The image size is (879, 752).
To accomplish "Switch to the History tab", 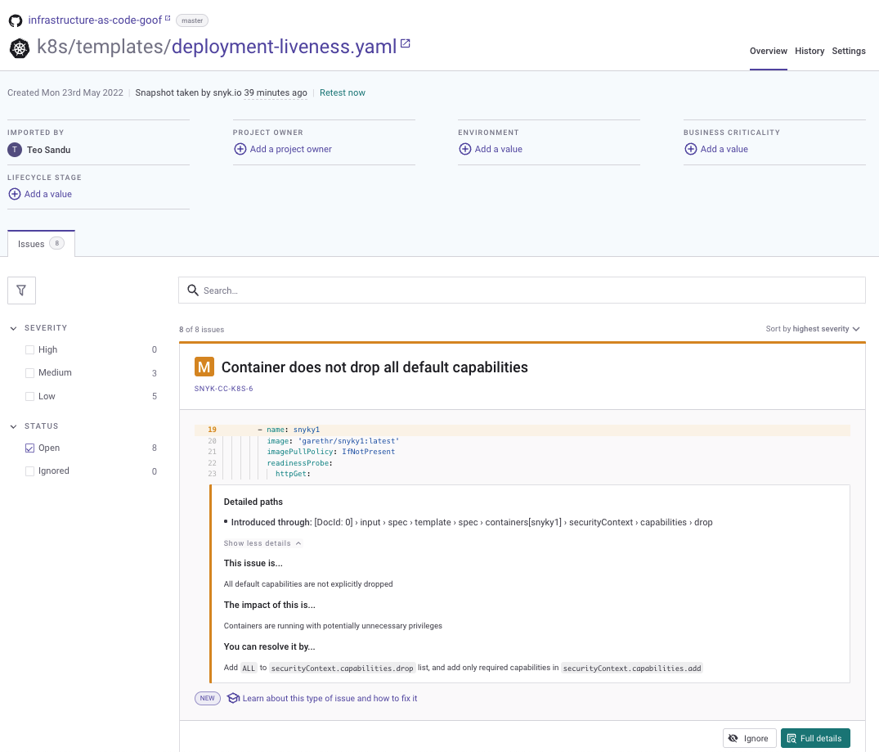I will [x=809, y=51].
